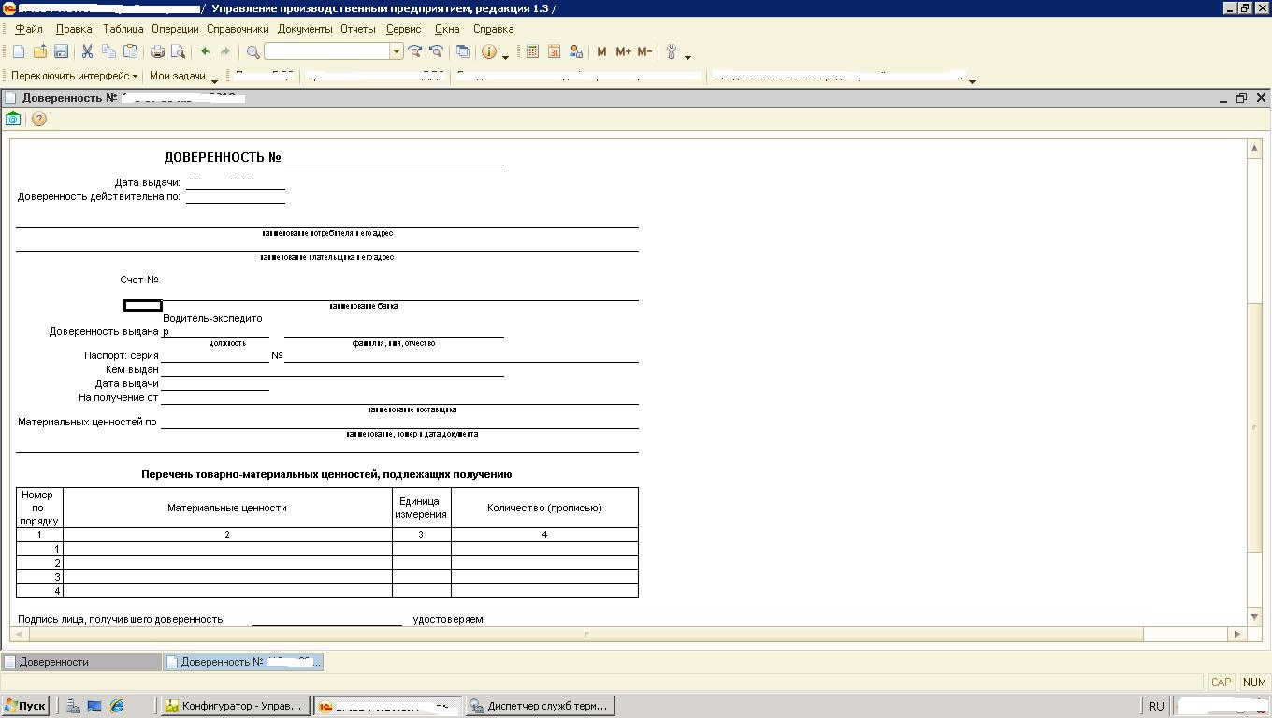Open the Окна menu

(x=447, y=29)
